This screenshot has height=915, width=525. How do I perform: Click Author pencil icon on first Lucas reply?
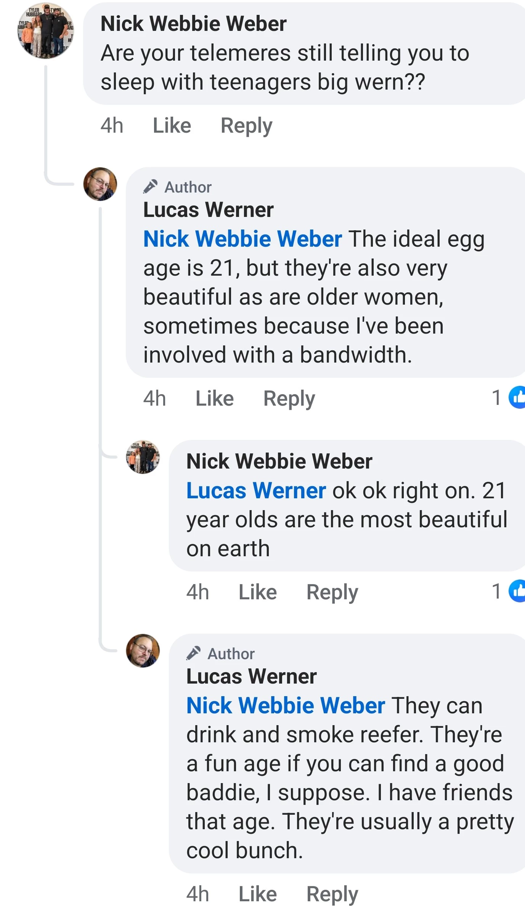tap(150, 186)
